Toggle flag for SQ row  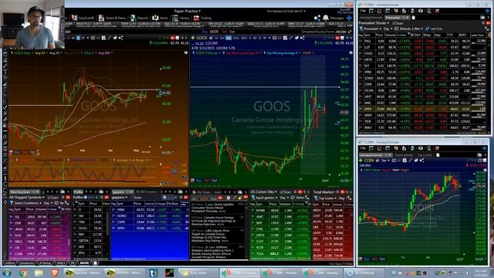click(x=12, y=217)
